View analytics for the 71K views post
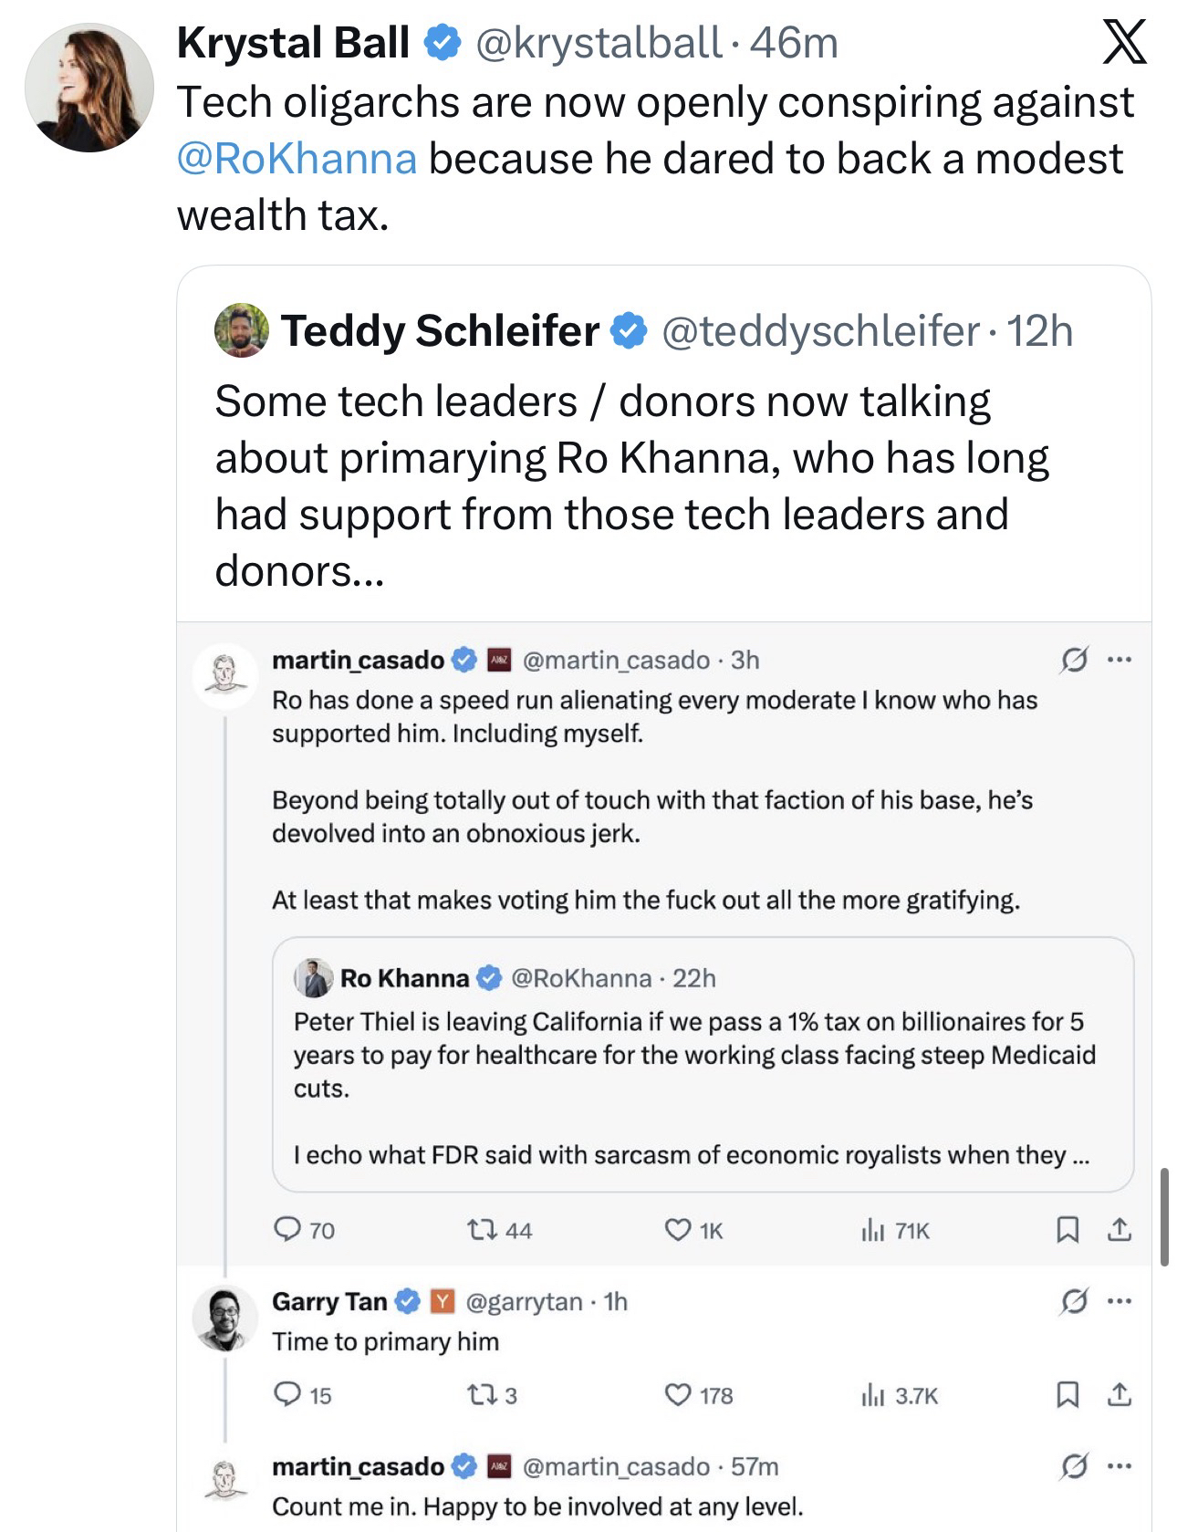 pos(873,1231)
